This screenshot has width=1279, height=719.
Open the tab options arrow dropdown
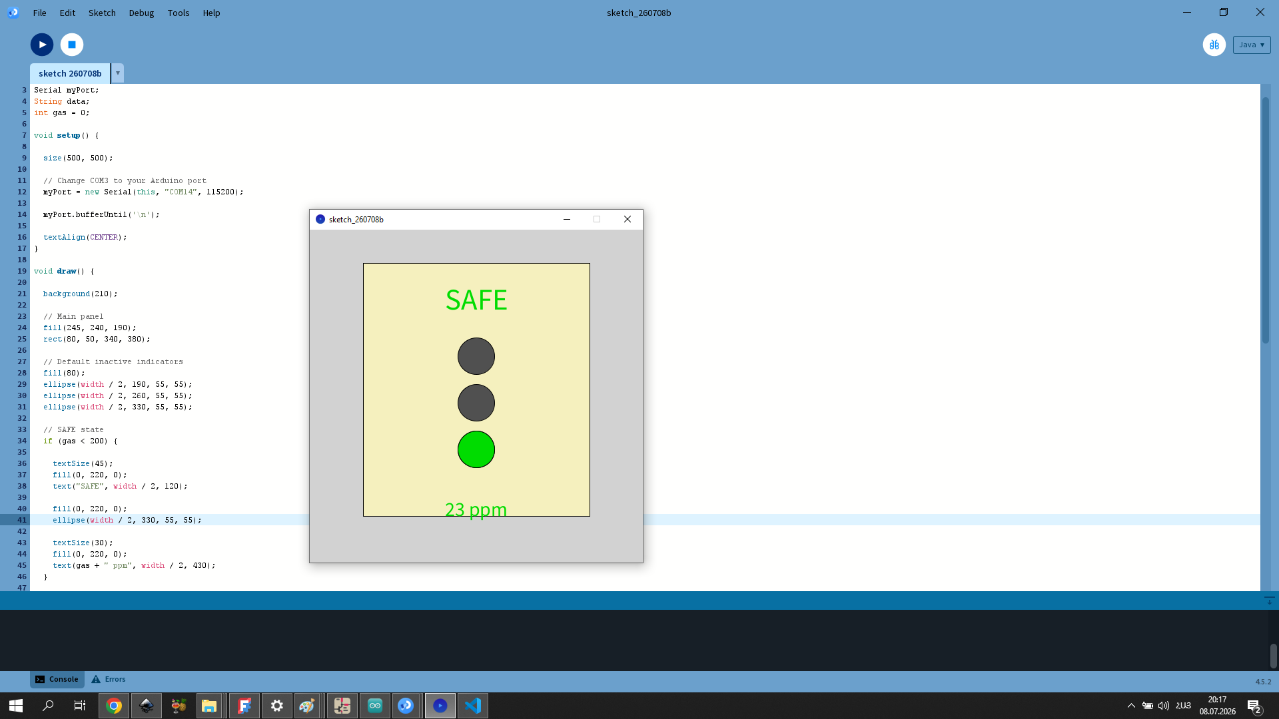click(x=118, y=73)
